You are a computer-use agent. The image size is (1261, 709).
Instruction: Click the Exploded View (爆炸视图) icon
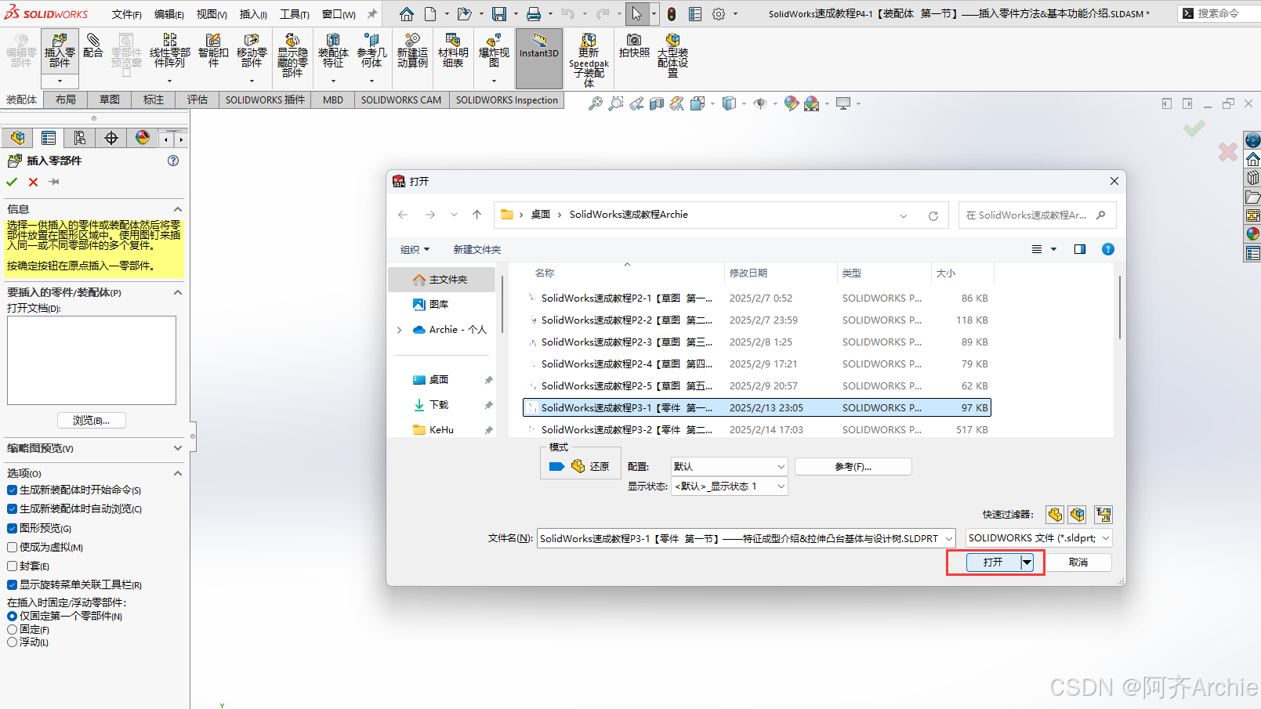[x=494, y=51]
